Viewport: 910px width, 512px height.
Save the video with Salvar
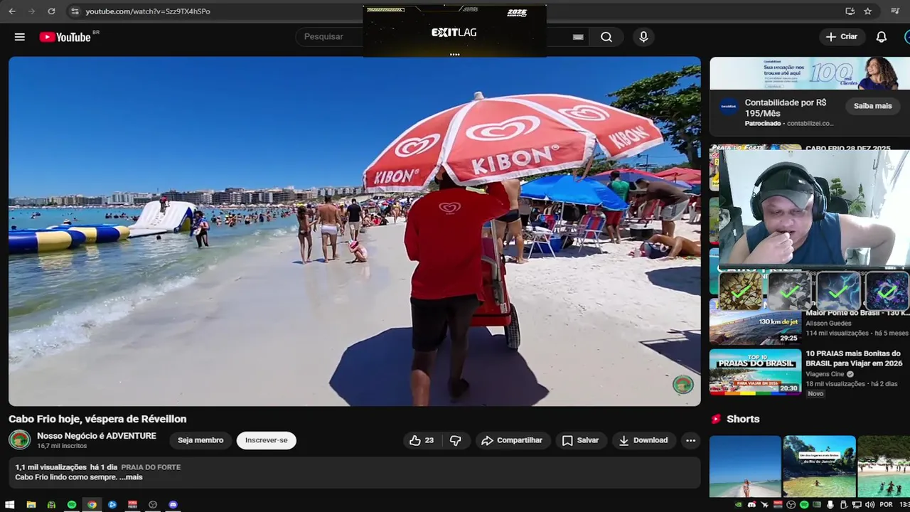pos(580,440)
